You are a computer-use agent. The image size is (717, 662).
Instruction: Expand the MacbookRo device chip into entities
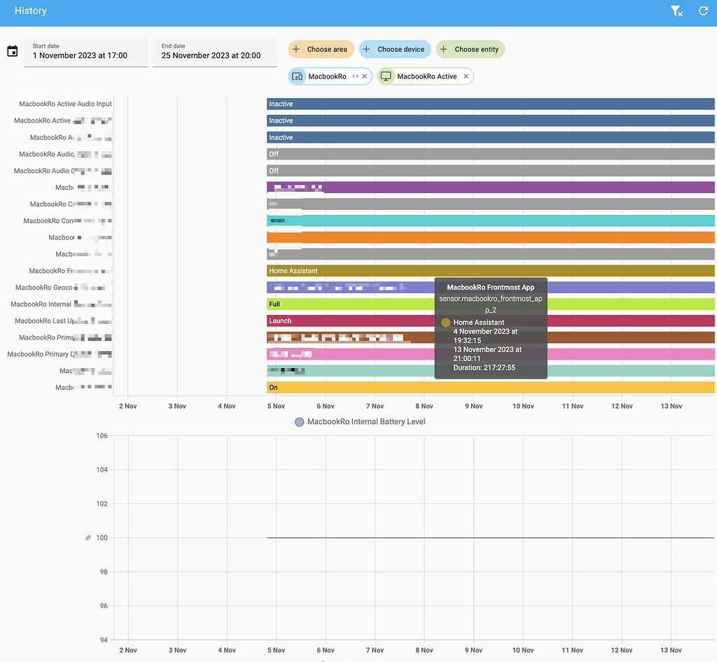pos(355,76)
